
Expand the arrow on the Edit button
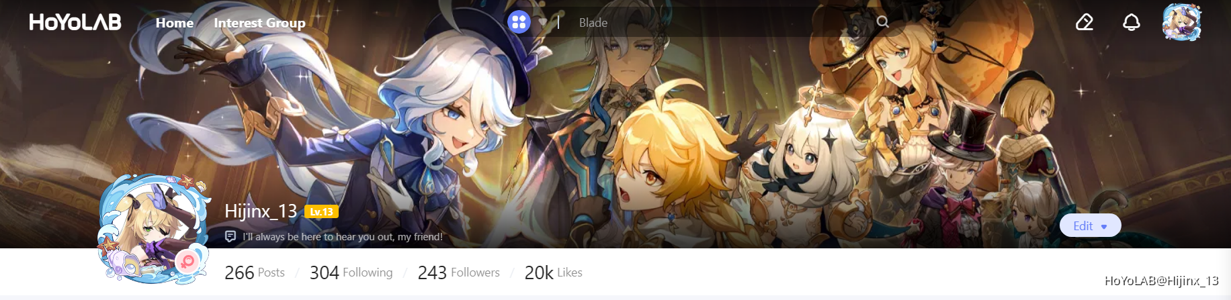pyautogui.click(x=1104, y=227)
